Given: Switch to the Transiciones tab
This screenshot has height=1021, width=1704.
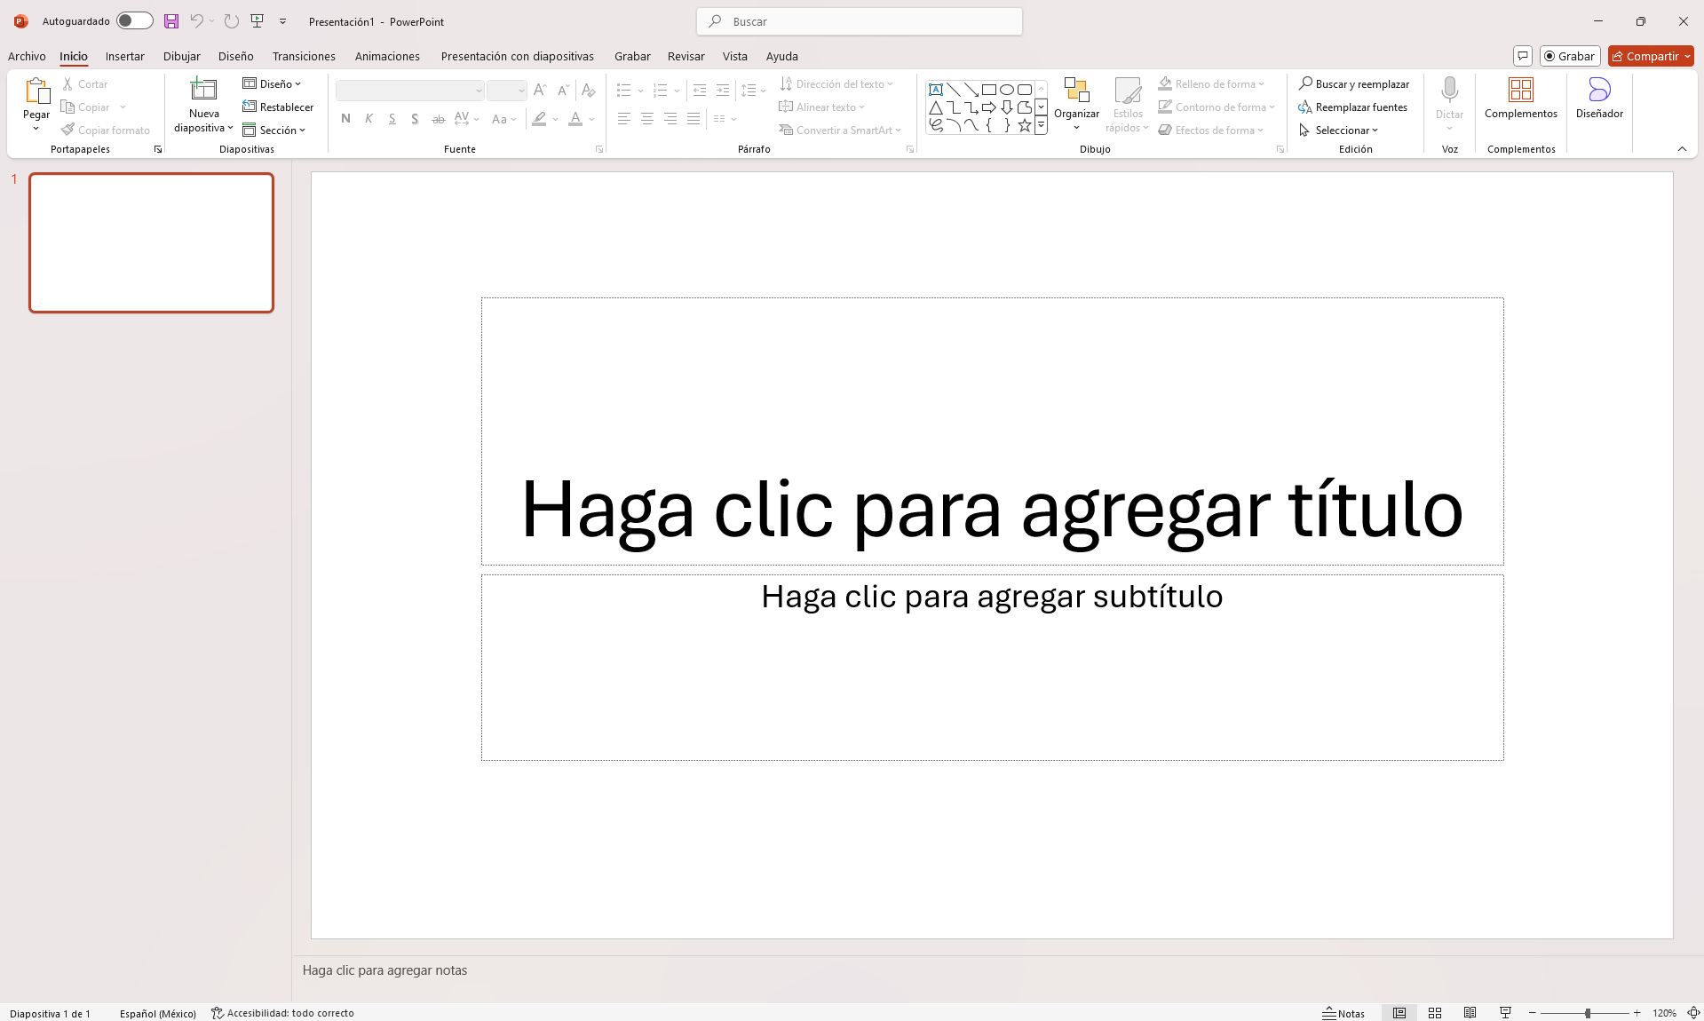Looking at the screenshot, I should (304, 56).
